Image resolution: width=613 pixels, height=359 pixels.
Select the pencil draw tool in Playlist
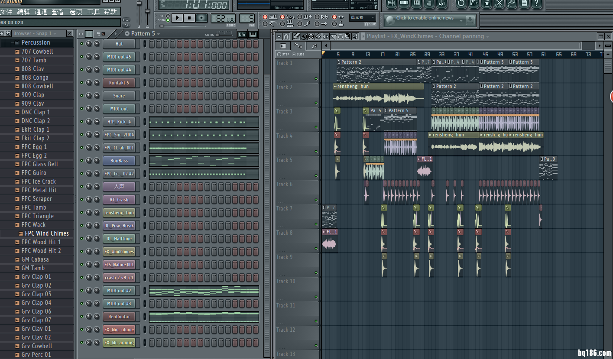pyautogui.click(x=297, y=36)
